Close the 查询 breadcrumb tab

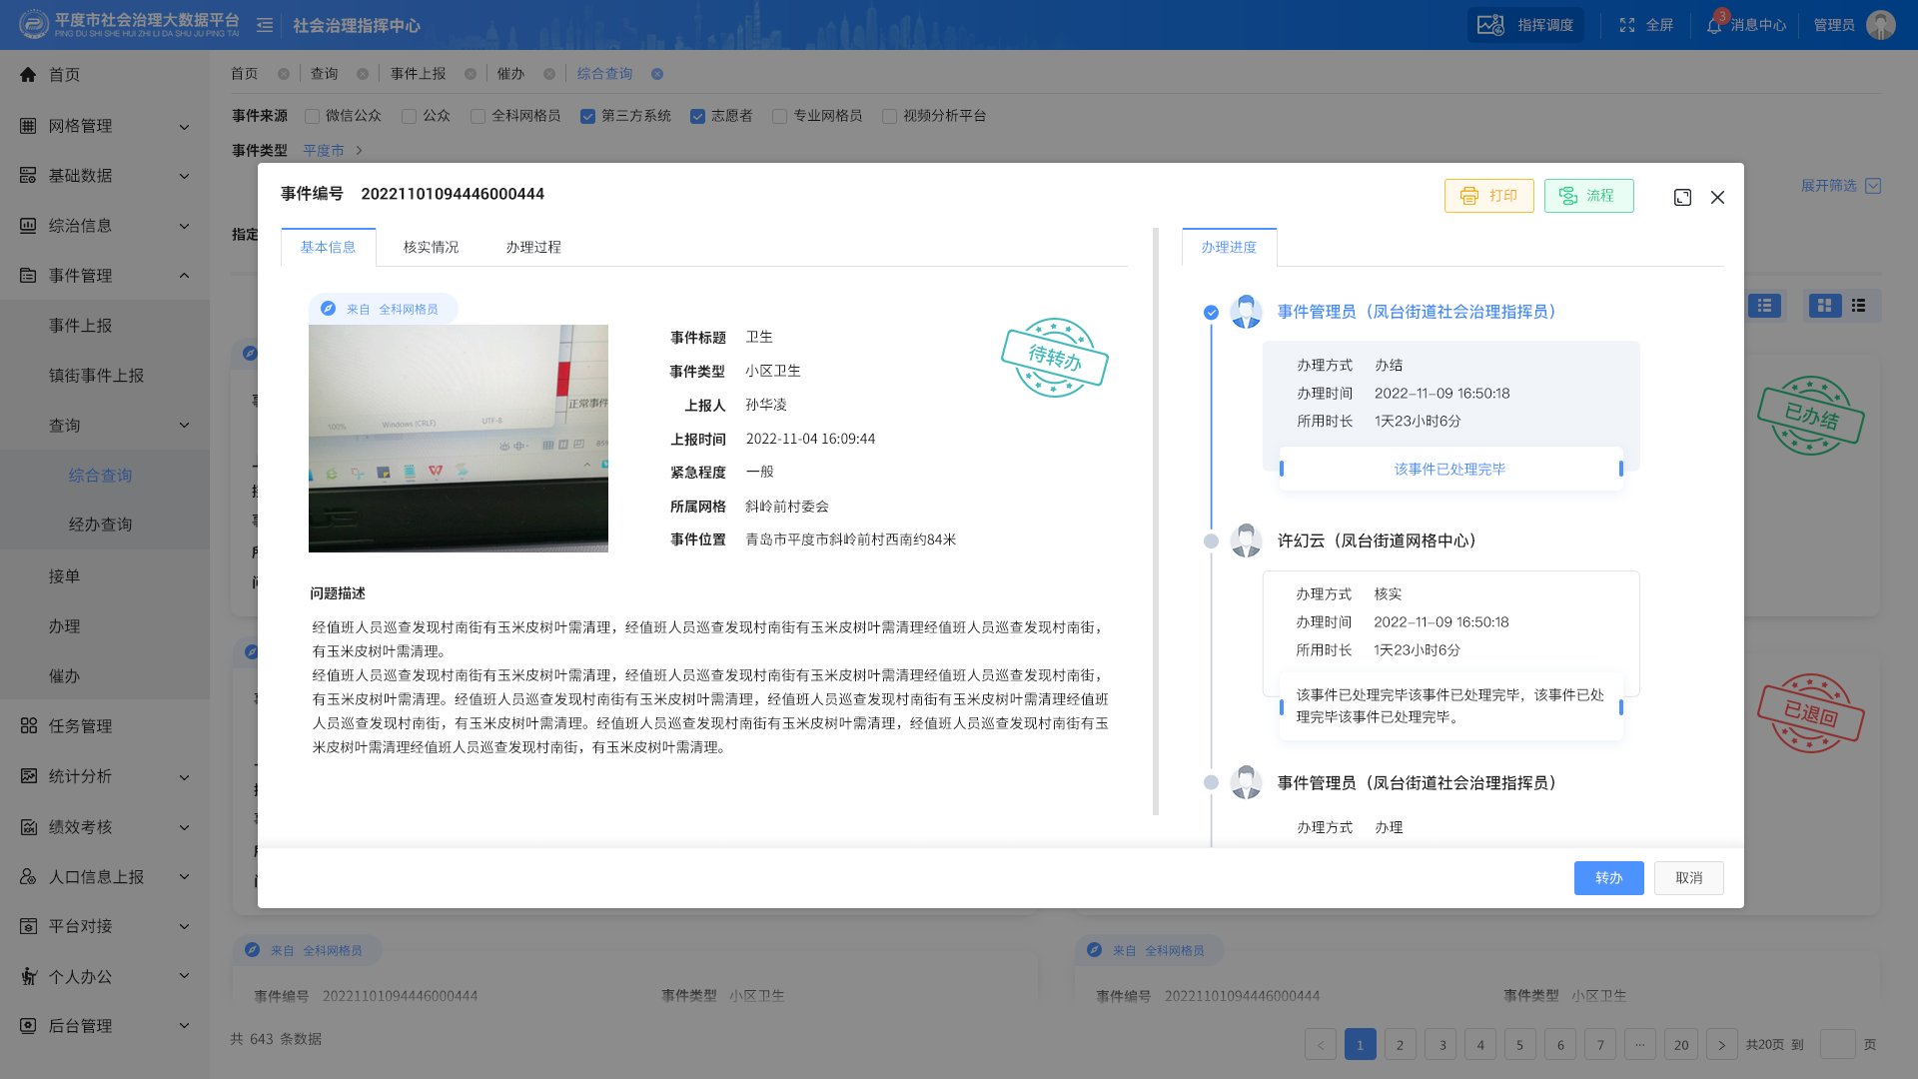[363, 74]
